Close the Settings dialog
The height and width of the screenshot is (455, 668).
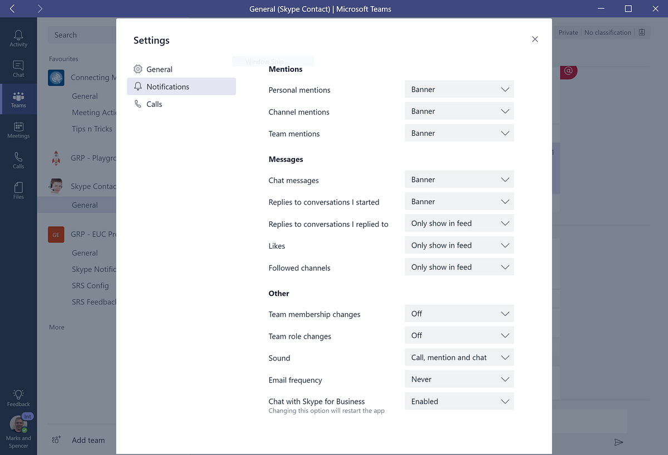(x=535, y=39)
